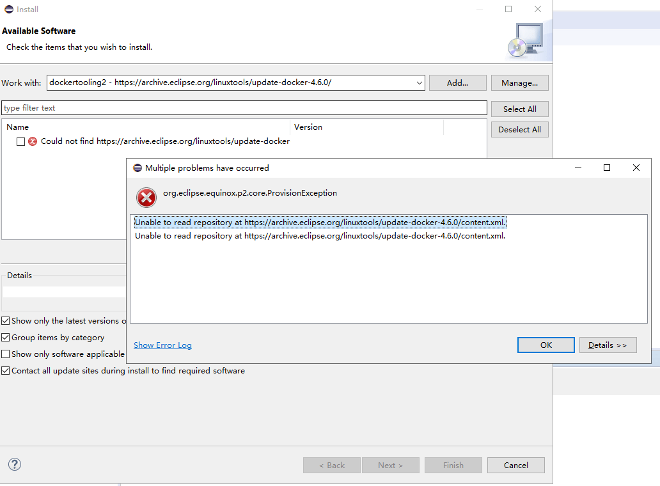Close the Multiple problems dialog
This screenshot has height=486, width=660.
tap(636, 168)
